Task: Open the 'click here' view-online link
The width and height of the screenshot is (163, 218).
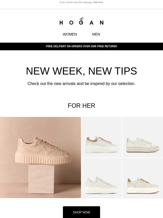Action: [x=98, y=2]
